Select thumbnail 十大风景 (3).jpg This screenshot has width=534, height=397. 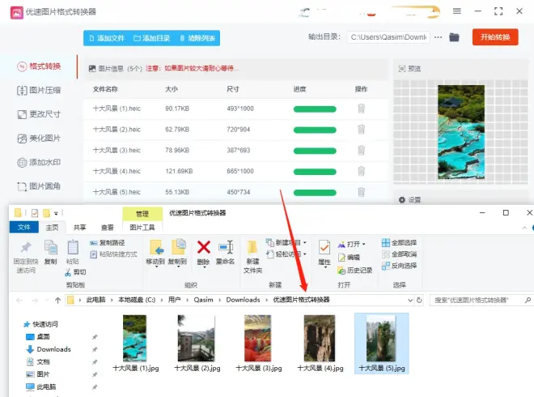(258, 343)
